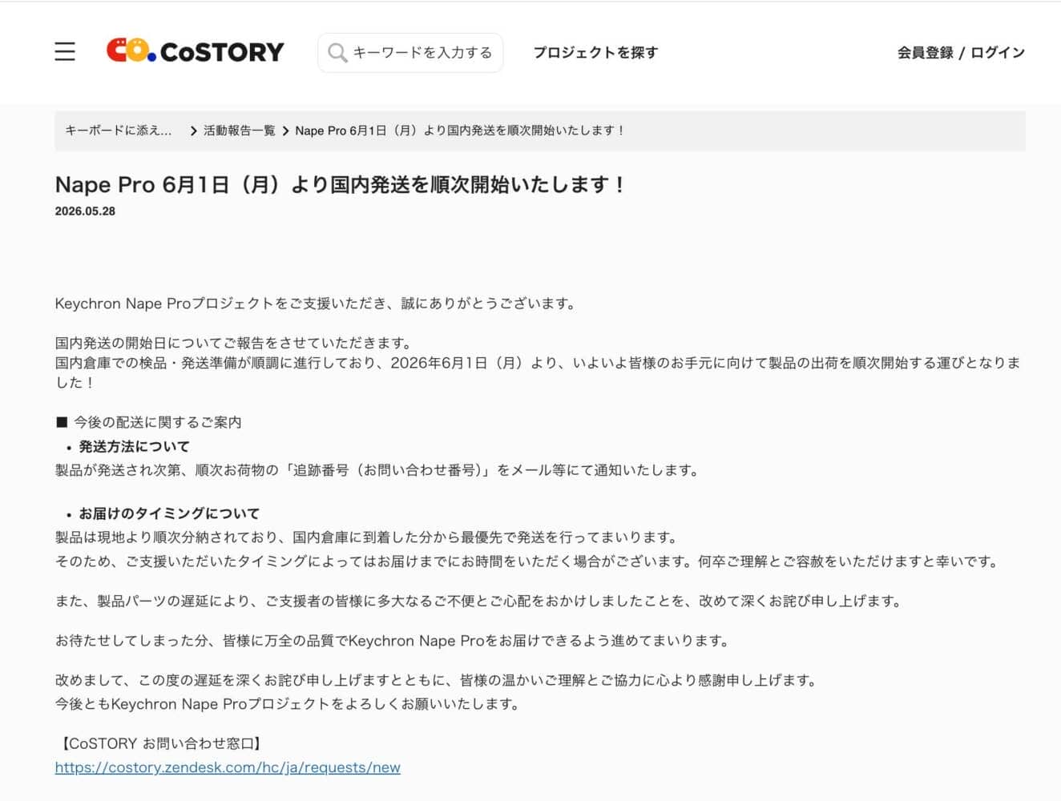Select the tracking number notification sentence
Viewport: 1061px width, 801px height.
[x=377, y=470]
